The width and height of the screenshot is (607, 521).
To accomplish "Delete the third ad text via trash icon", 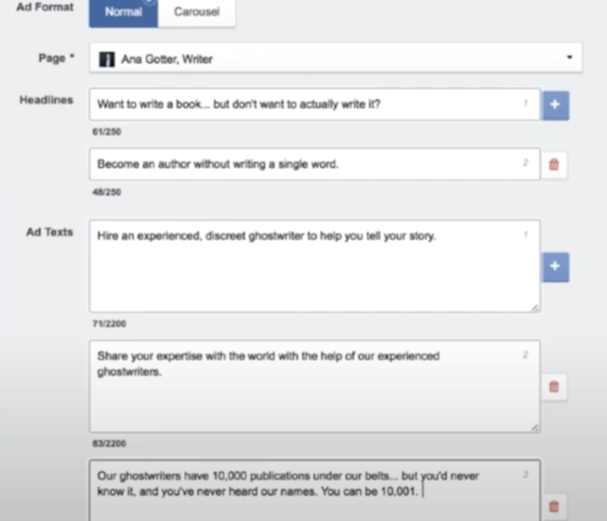I will (x=554, y=506).
